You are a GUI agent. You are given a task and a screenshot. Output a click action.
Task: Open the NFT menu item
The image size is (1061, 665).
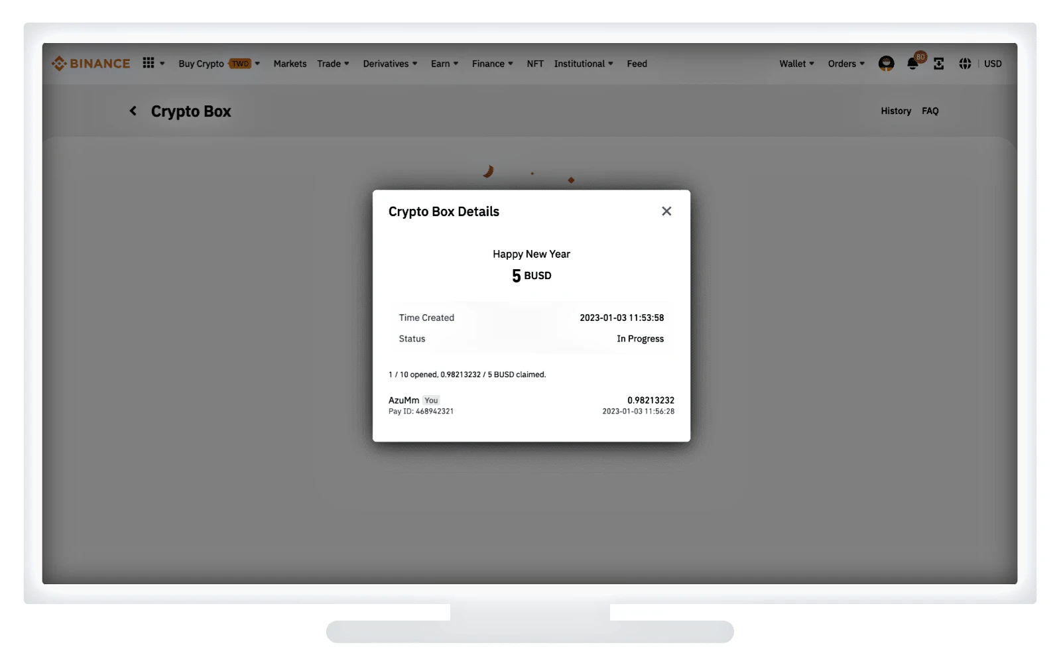point(535,64)
